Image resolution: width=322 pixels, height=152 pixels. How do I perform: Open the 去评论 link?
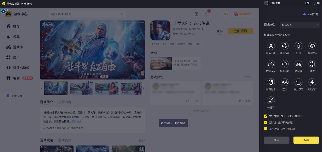249,77
